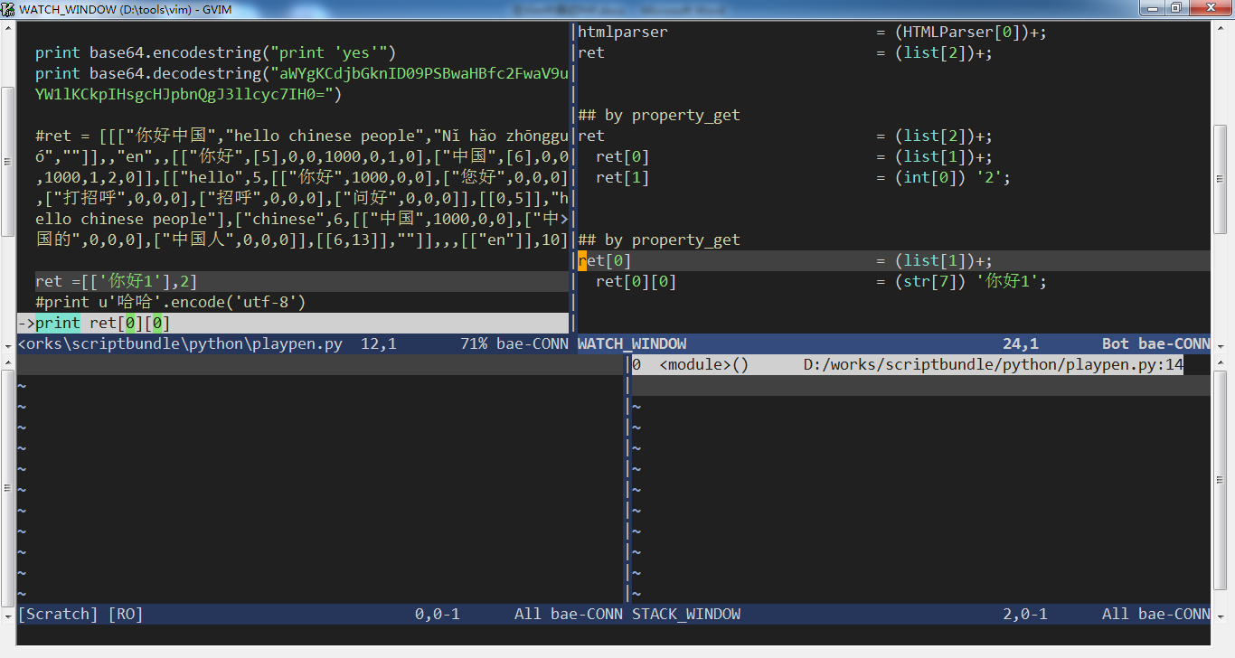Image resolution: width=1235 pixels, height=658 pixels.
Task: Place cursor on the base64.encodestring line
Action: 215,52
